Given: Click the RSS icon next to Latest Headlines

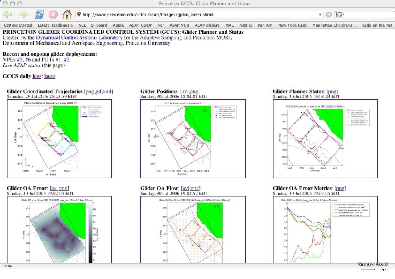Looking at the screenshot, I should click(72, 25).
